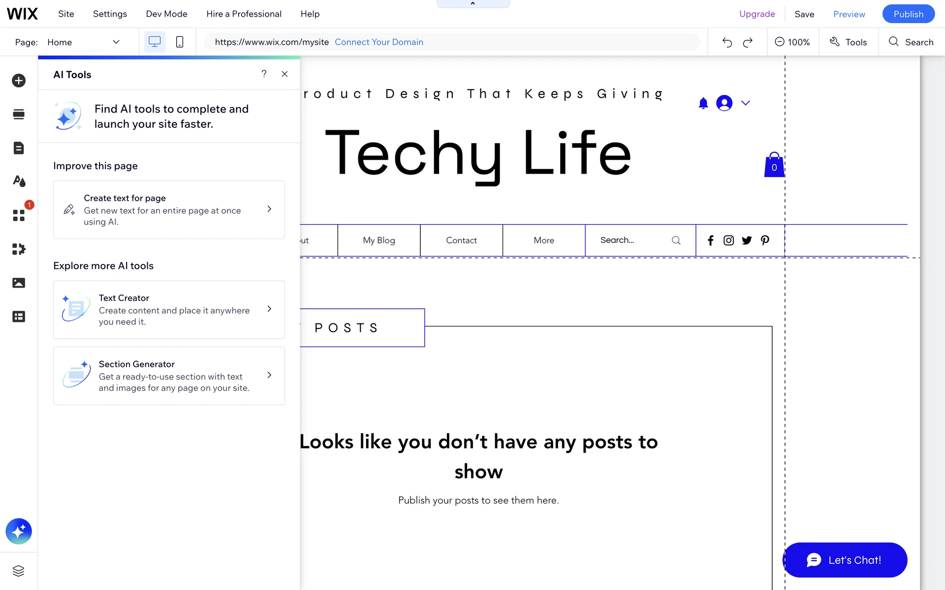Image resolution: width=945 pixels, height=590 pixels.
Task: Open the Add Apps icon with notification badge
Action: [x=19, y=215]
